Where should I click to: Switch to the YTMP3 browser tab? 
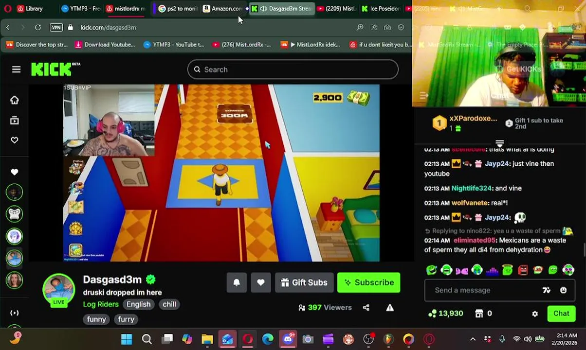click(81, 9)
